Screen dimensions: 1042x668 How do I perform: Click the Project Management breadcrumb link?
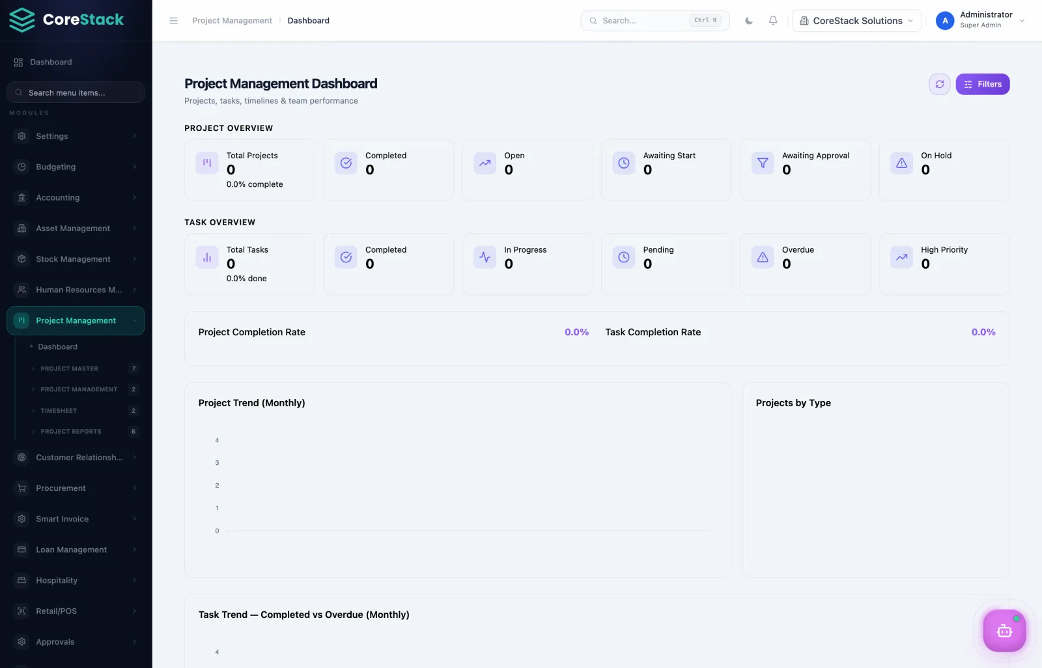pos(232,21)
